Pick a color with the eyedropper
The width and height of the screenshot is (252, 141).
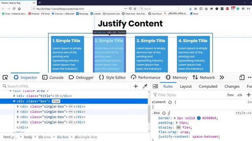[x=145, y=86]
